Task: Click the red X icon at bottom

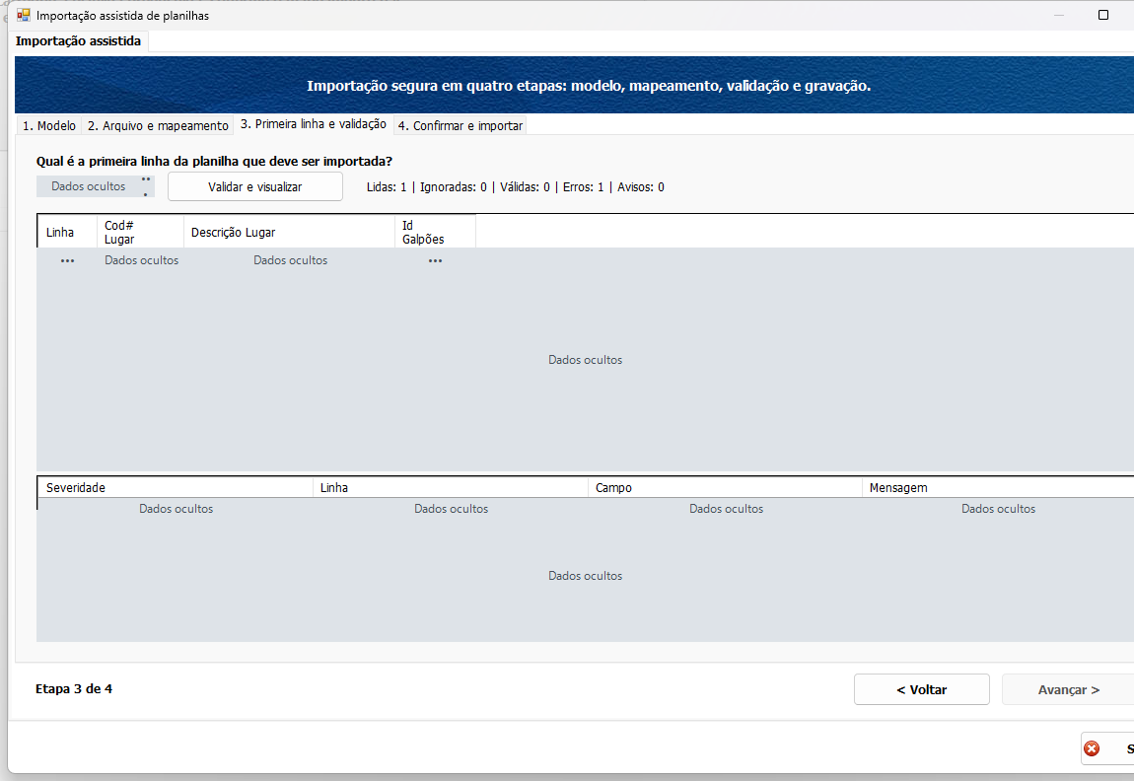Action: [1092, 748]
